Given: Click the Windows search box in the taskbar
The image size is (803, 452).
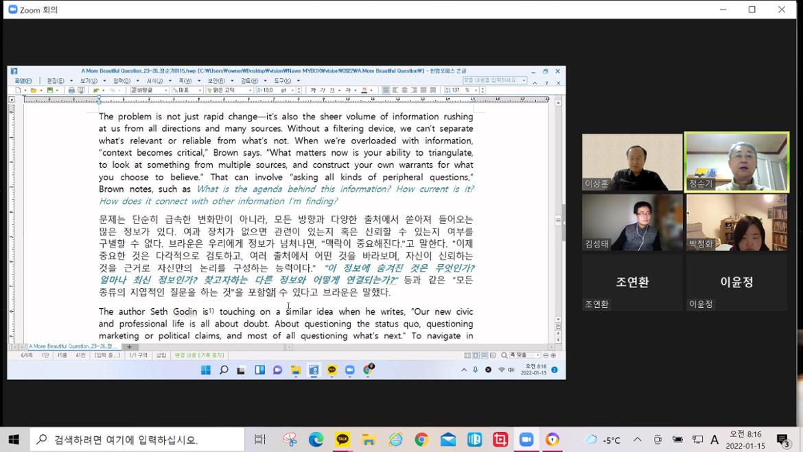Looking at the screenshot, I should pyautogui.click(x=137, y=440).
